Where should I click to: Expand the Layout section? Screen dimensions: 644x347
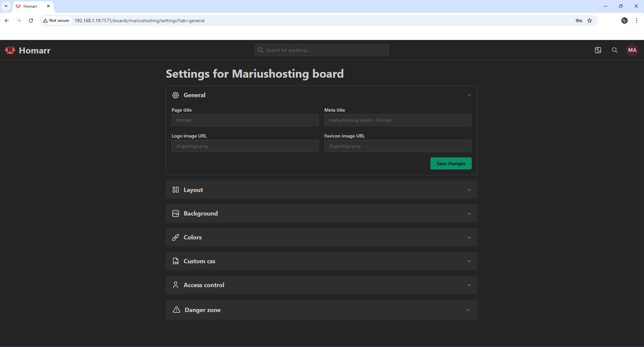coord(322,190)
